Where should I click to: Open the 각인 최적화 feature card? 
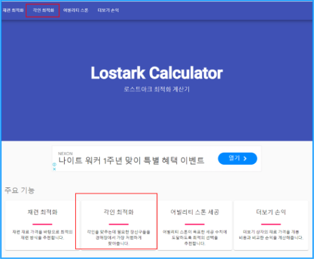click(x=119, y=225)
